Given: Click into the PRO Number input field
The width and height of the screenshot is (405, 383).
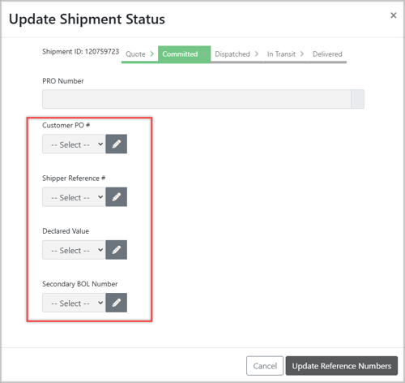Looking at the screenshot, I should click(197, 99).
